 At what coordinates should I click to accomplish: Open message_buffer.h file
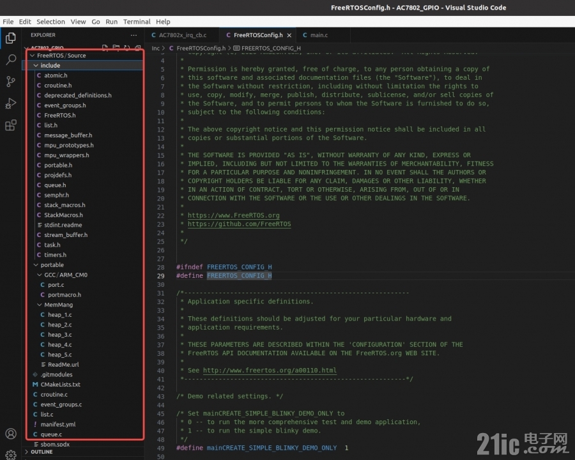tap(68, 135)
